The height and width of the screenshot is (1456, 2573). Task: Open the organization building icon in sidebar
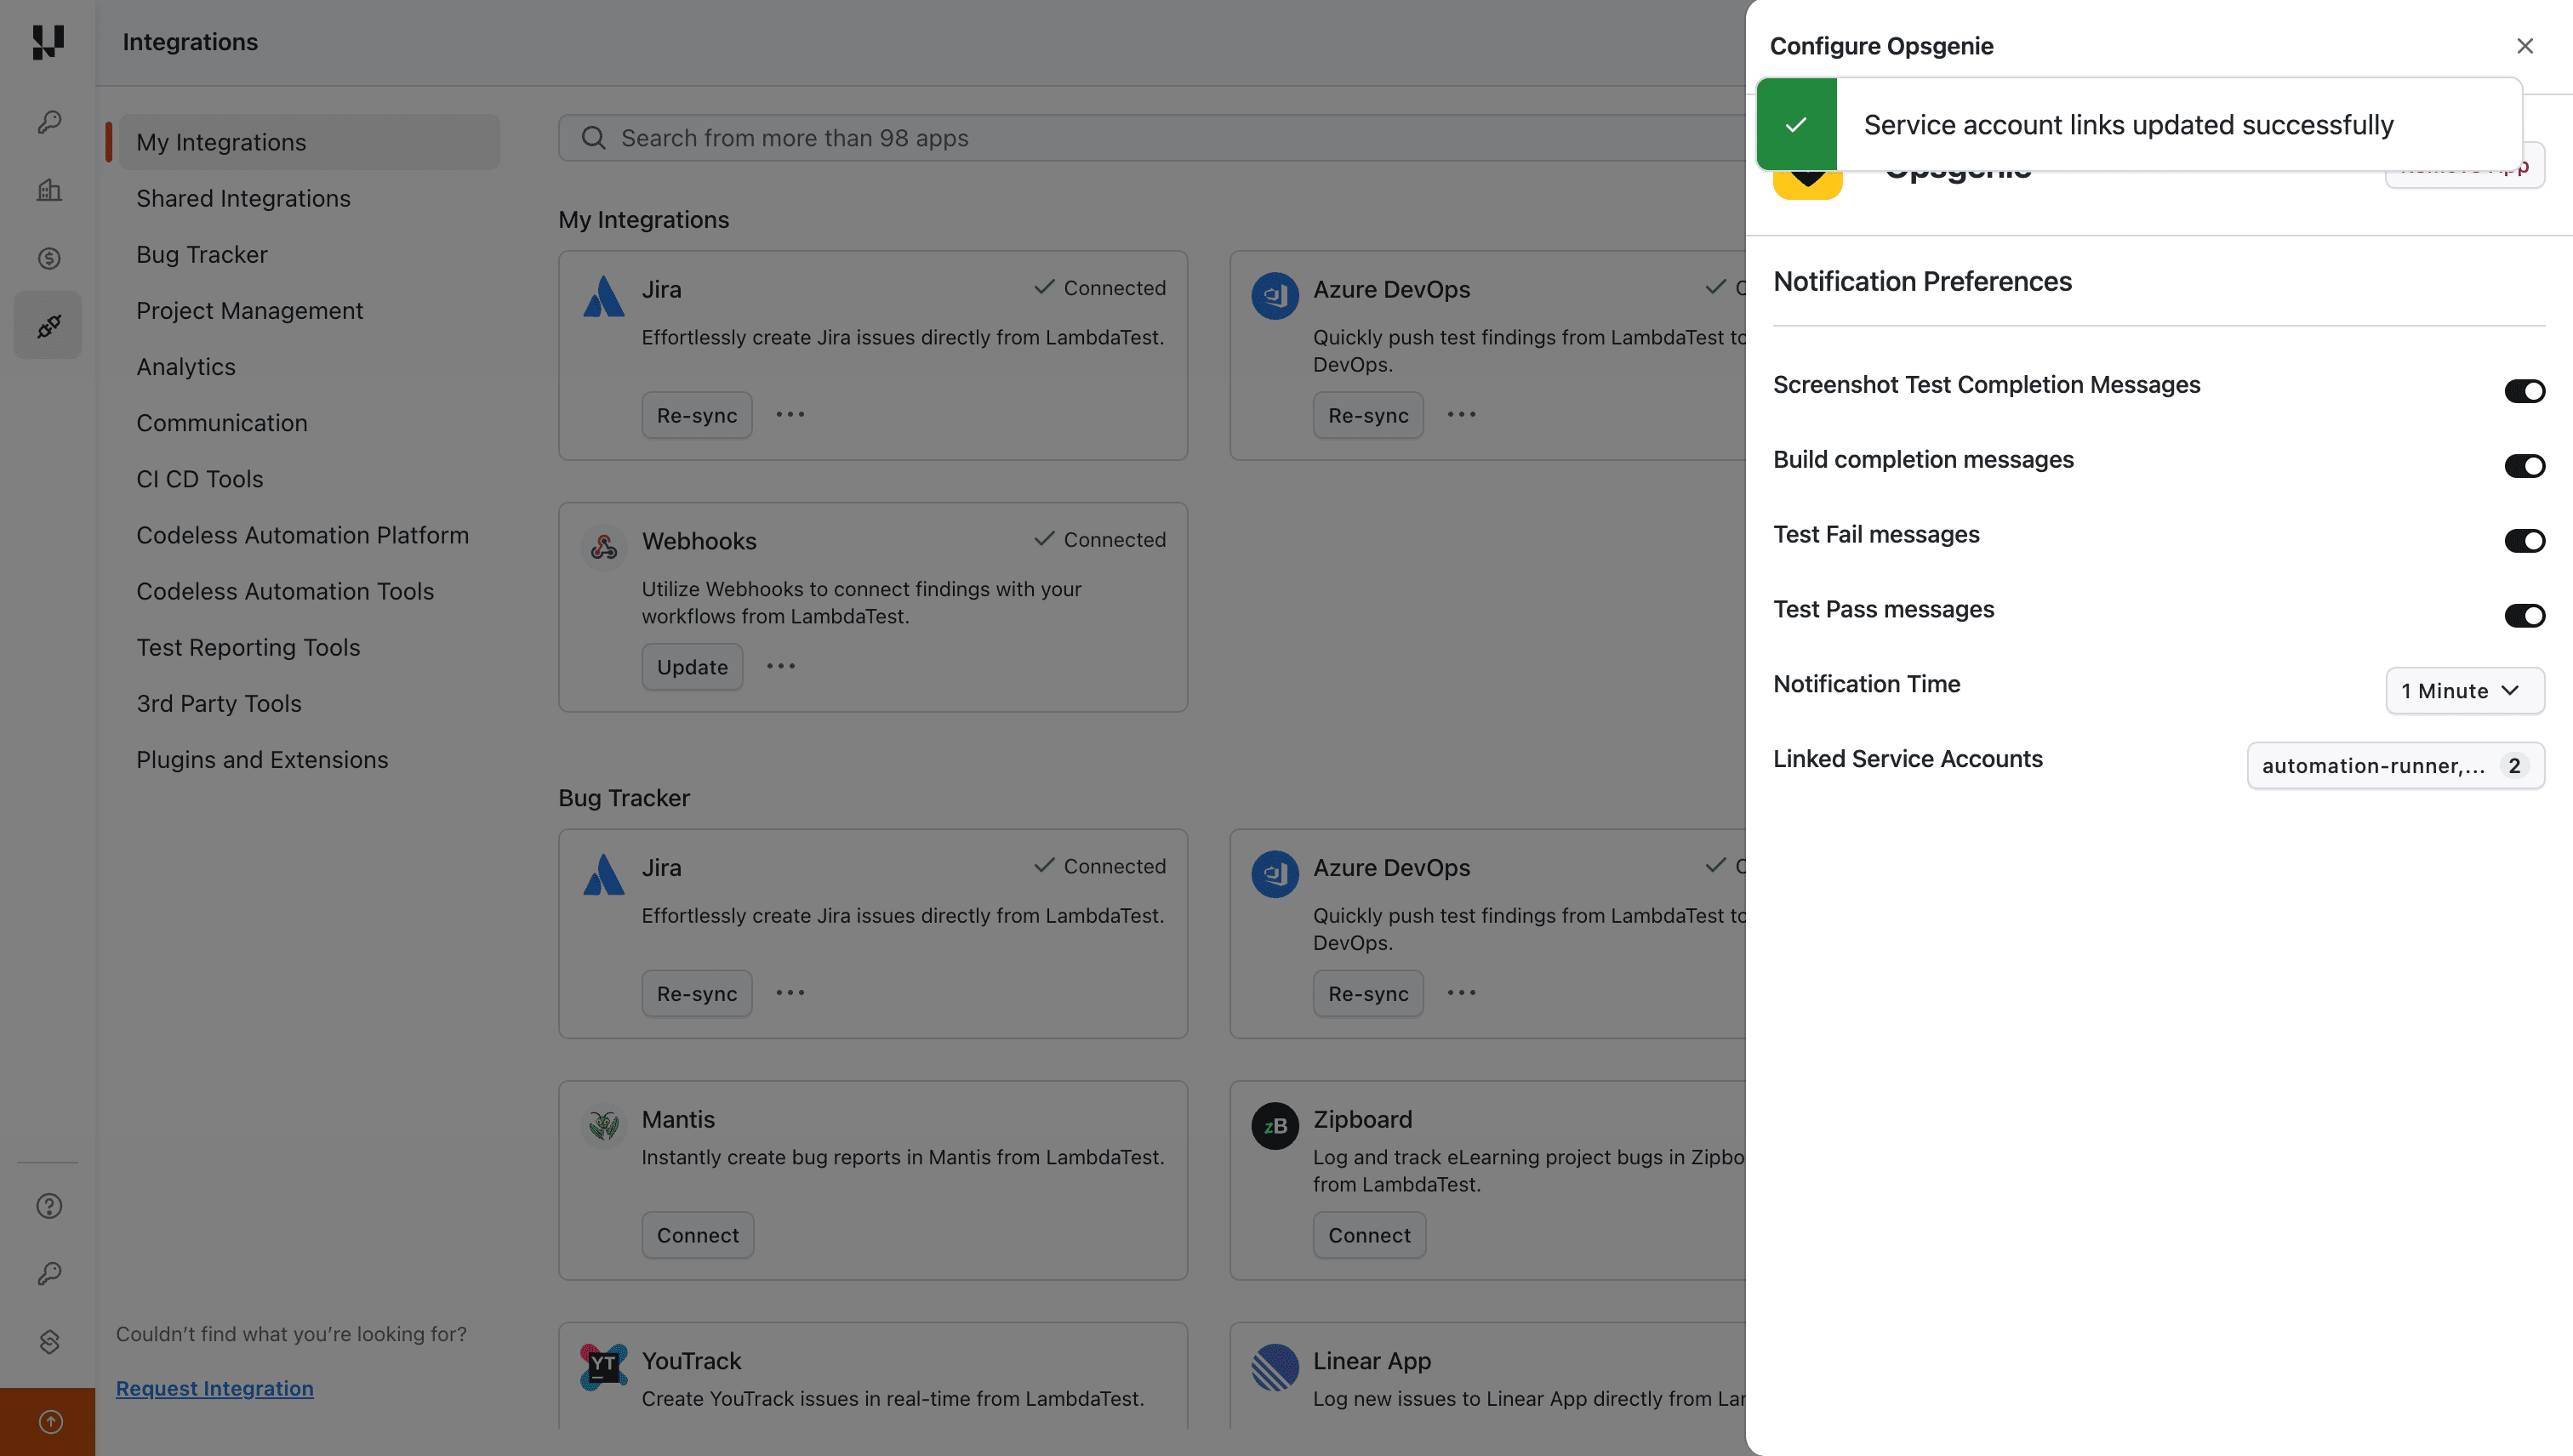tap(47, 190)
